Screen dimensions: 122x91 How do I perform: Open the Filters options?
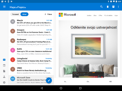(48, 14)
